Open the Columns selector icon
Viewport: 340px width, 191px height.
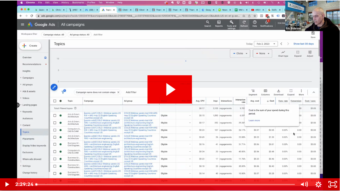pos(265,92)
